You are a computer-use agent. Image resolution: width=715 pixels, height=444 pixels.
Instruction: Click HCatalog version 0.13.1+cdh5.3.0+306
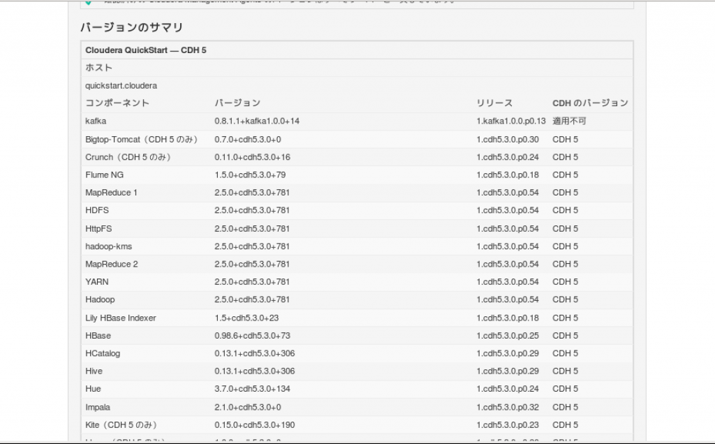(x=255, y=354)
